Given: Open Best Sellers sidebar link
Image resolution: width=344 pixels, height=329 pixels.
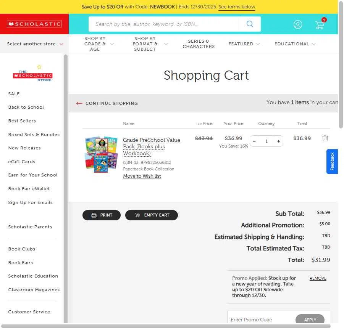Looking at the screenshot, I should coord(22,121).
